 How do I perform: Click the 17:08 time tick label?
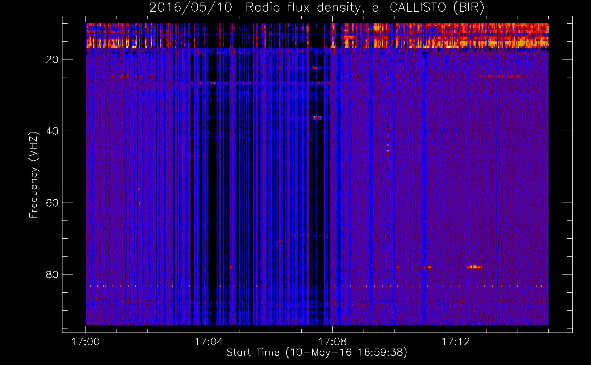(332, 342)
